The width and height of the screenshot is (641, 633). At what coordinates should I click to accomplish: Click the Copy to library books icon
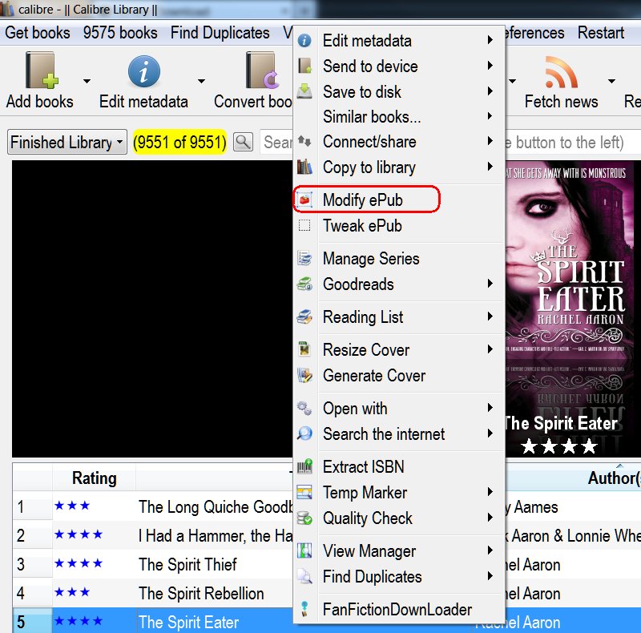[304, 167]
